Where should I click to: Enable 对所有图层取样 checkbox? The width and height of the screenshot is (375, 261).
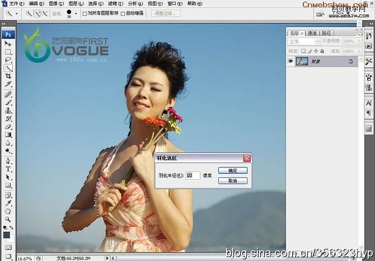(x=85, y=13)
